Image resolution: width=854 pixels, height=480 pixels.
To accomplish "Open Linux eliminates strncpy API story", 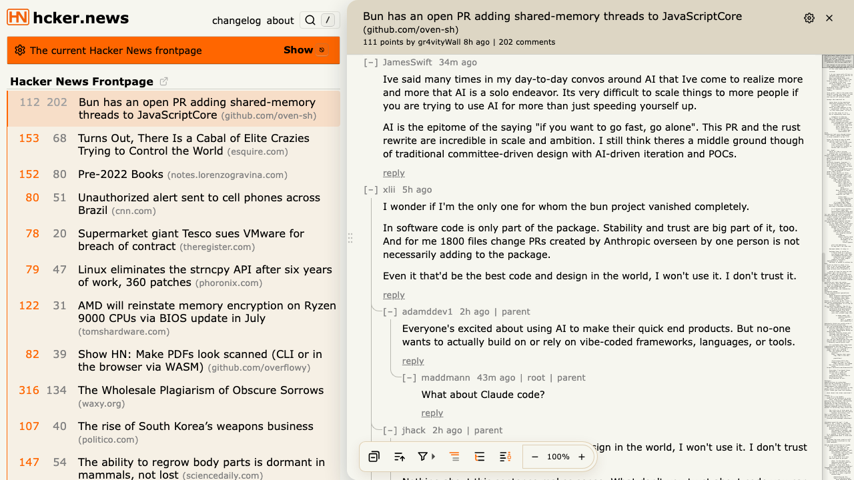I will pyautogui.click(x=205, y=276).
